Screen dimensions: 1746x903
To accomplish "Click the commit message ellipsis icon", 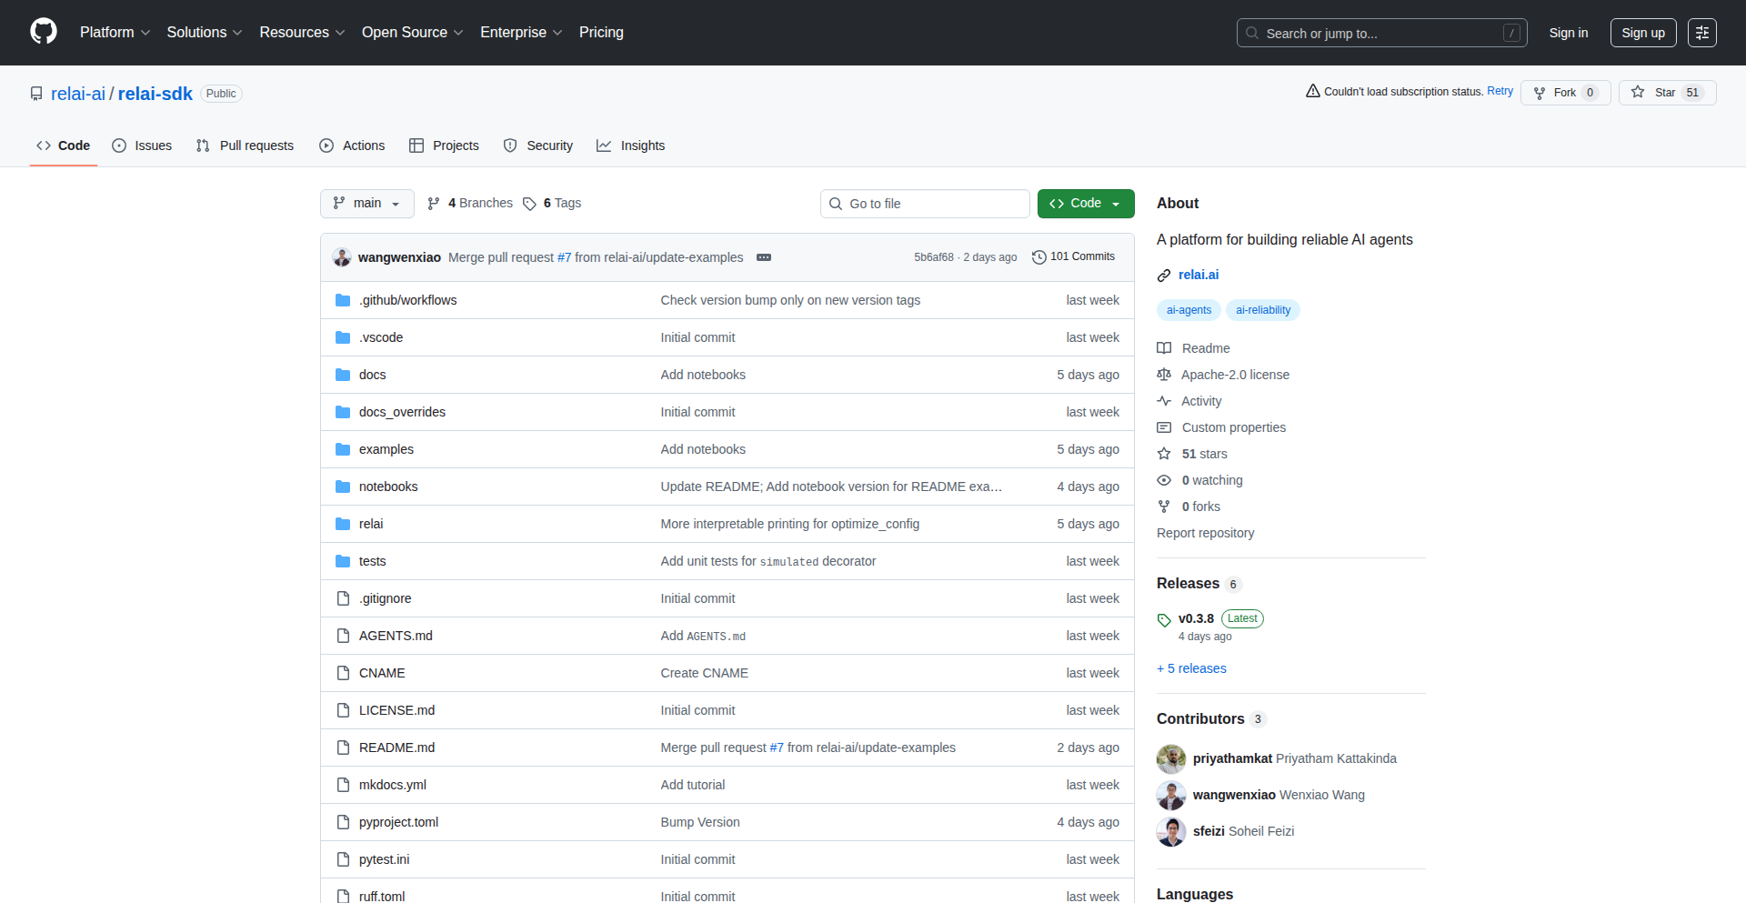I will point(764,257).
